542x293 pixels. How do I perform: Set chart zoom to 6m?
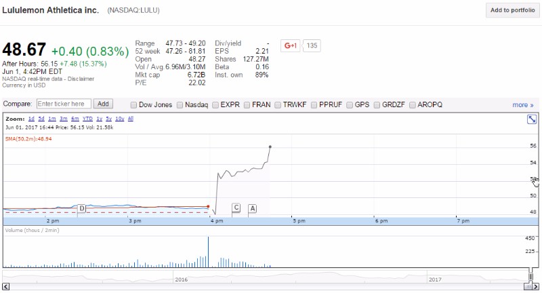tap(75, 119)
